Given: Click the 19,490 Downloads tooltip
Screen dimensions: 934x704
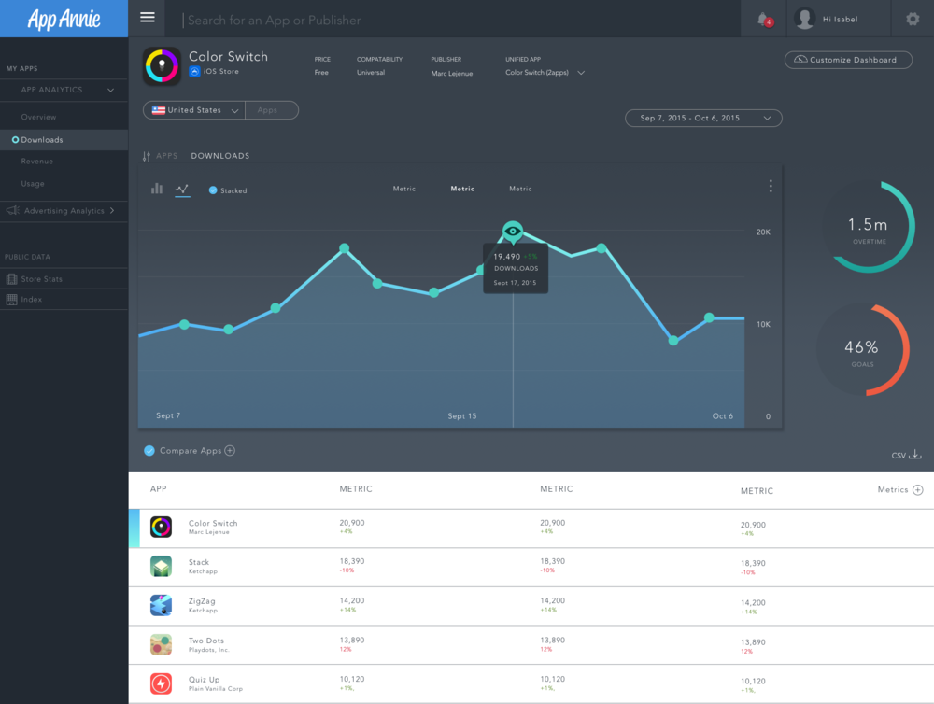Looking at the screenshot, I should pyautogui.click(x=516, y=269).
